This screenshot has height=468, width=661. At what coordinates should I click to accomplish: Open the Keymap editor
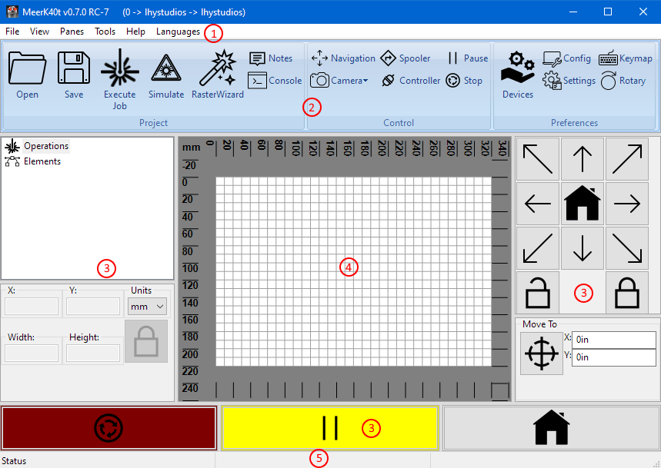[x=626, y=58]
